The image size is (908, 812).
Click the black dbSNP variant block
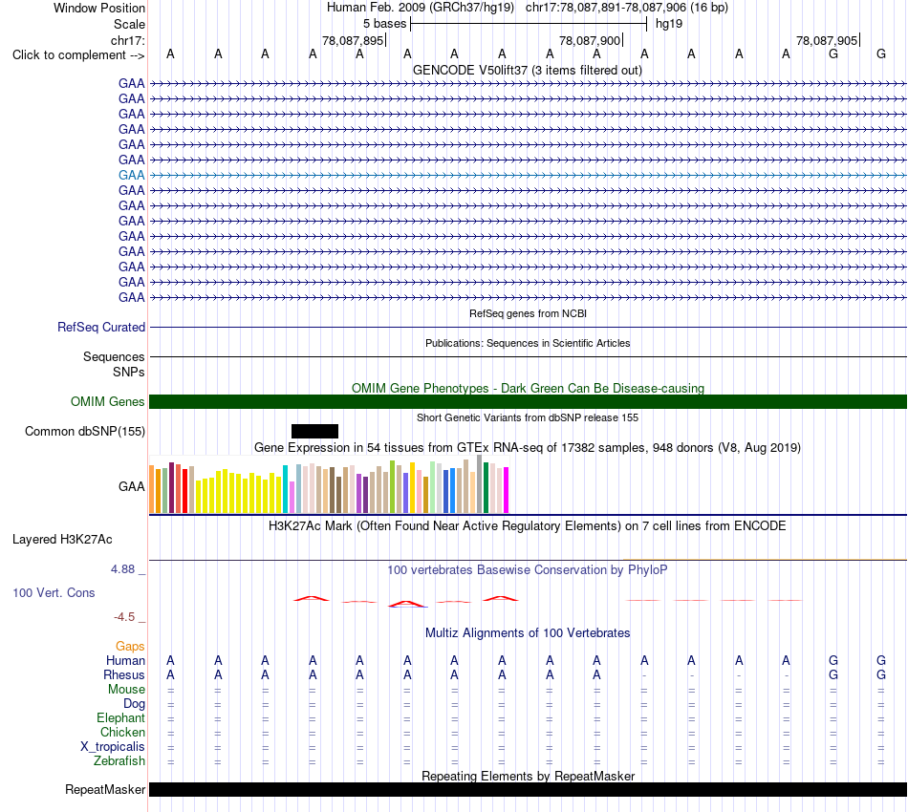315,431
